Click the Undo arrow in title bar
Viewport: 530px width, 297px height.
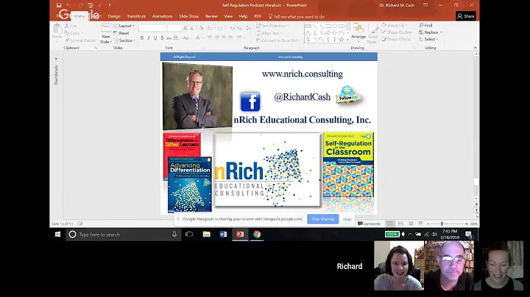68,5
